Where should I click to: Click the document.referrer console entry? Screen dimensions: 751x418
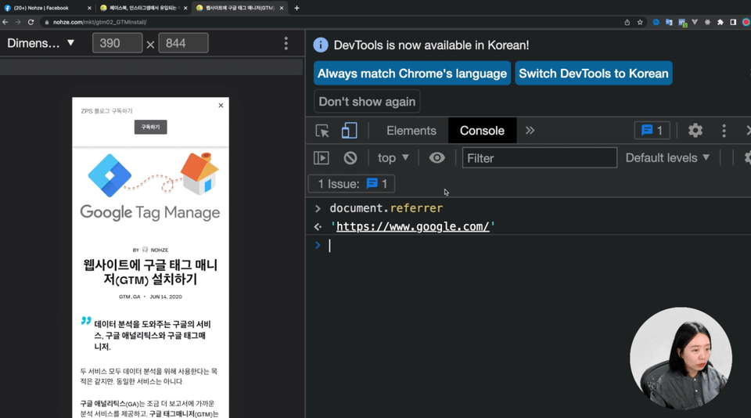click(386, 208)
